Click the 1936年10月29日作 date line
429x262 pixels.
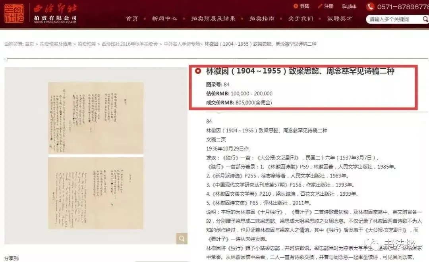click(228, 148)
